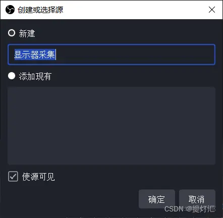This screenshot has height=218, width=223.
Task: Click the CSDN @提灯汇 watermark text
Action: [x=190, y=209]
